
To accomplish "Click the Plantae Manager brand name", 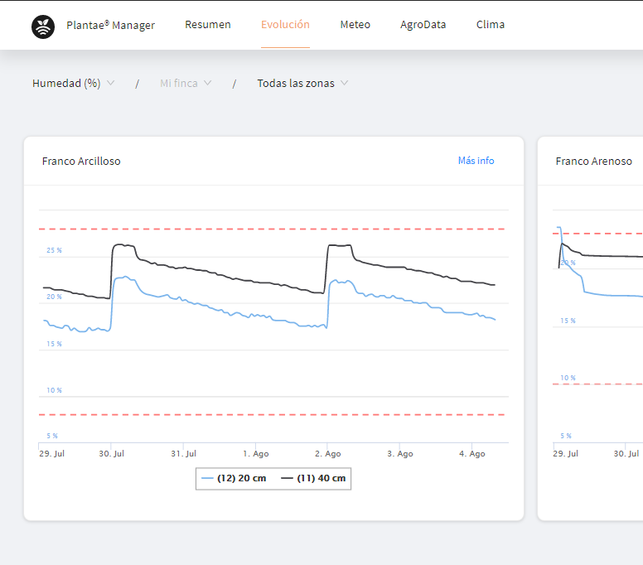I will [110, 25].
